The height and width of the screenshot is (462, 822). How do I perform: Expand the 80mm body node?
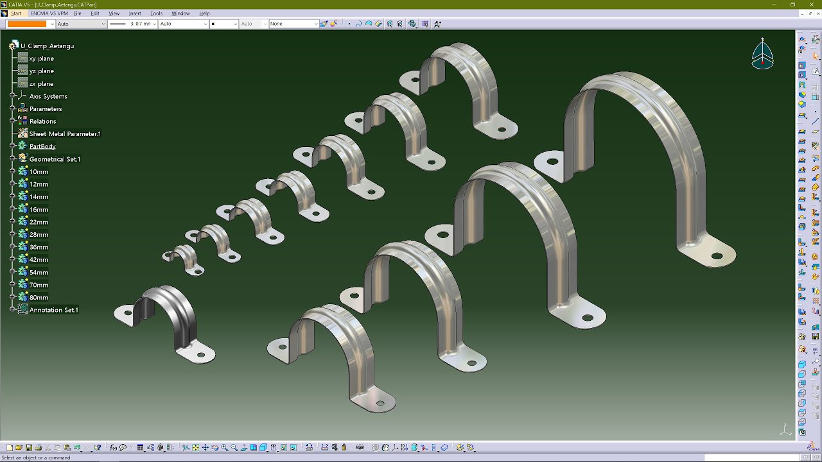[x=12, y=297]
